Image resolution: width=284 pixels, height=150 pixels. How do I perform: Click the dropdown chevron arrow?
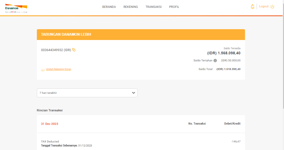pyautogui.click(x=134, y=93)
